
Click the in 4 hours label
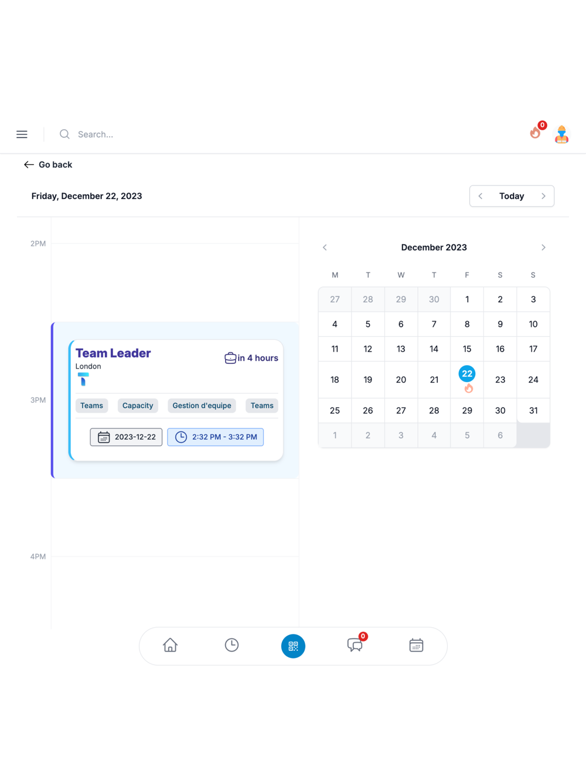click(x=258, y=358)
